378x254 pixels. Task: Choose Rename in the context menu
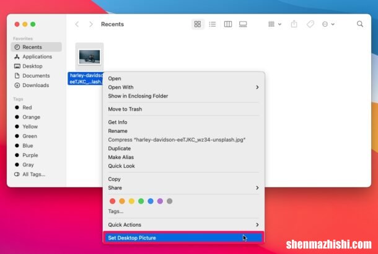click(x=183, y=131)
